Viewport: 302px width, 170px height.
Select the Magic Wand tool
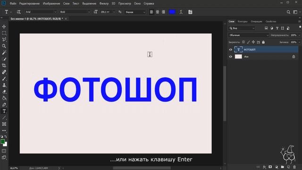coord(4,52)
